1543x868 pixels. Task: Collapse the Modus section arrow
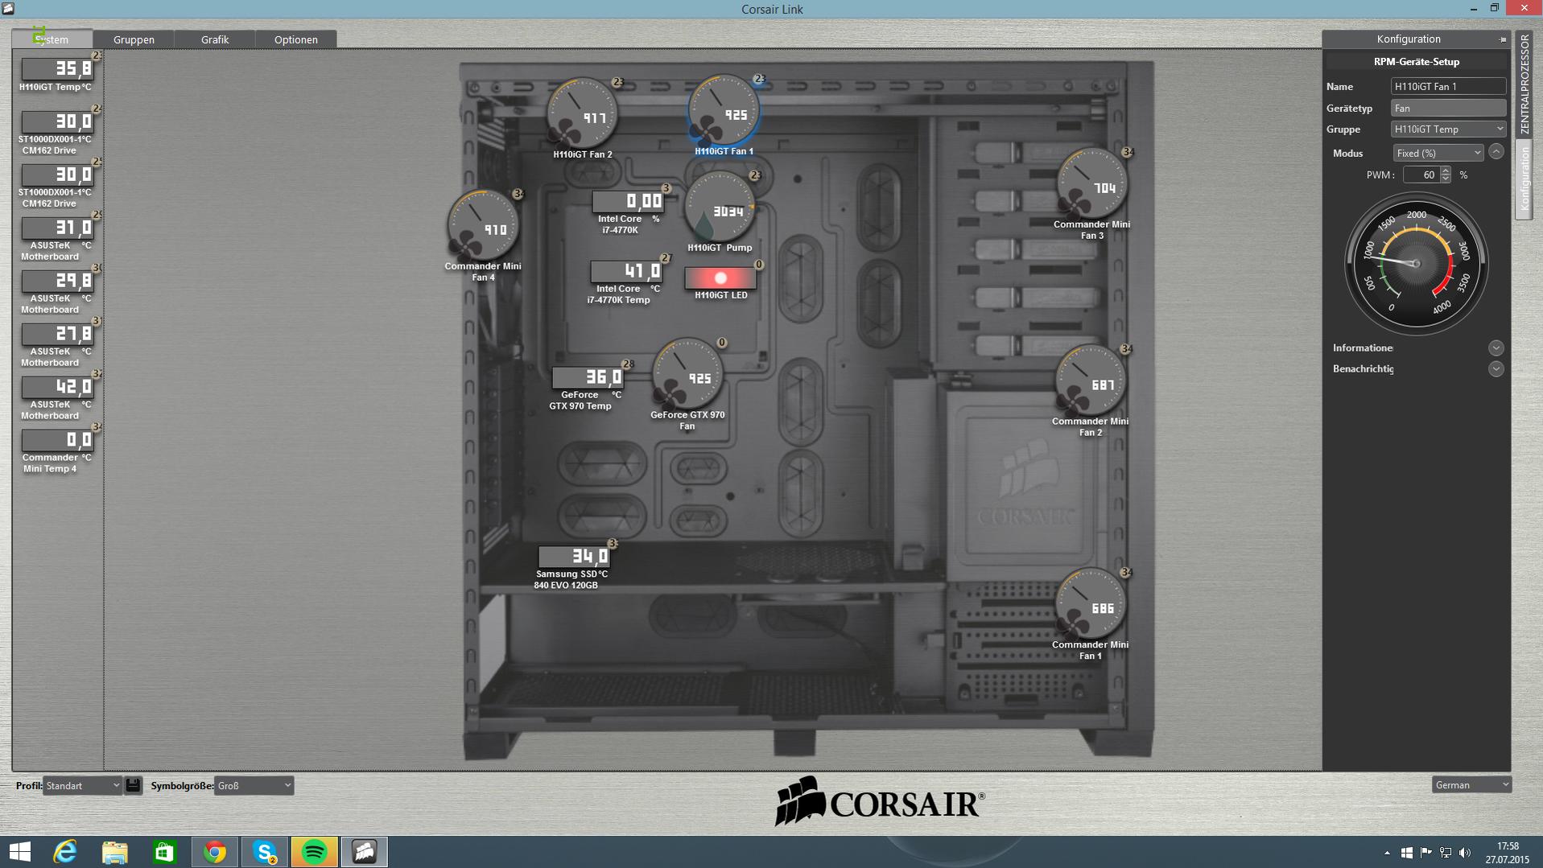[1496, 151]
